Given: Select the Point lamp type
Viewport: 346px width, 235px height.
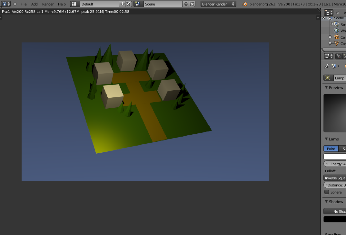Looking at the screenshot, I should [331, 149].
